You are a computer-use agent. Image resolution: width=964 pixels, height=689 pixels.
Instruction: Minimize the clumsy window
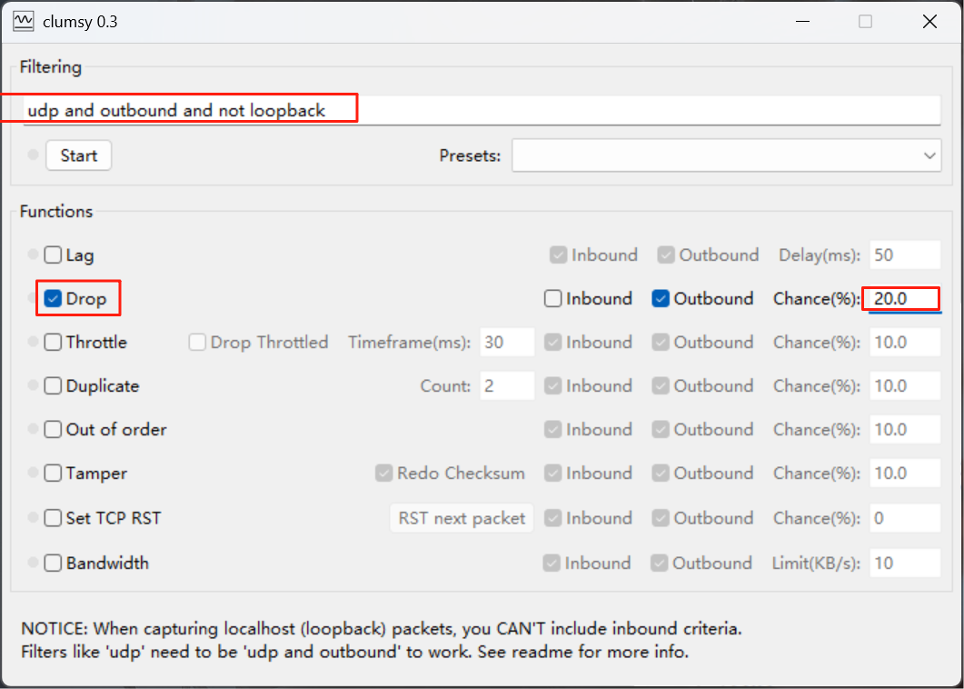pyautogui.click(x=801, y=22)
